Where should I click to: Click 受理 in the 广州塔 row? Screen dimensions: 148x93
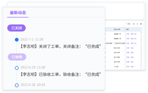(128, 67)
